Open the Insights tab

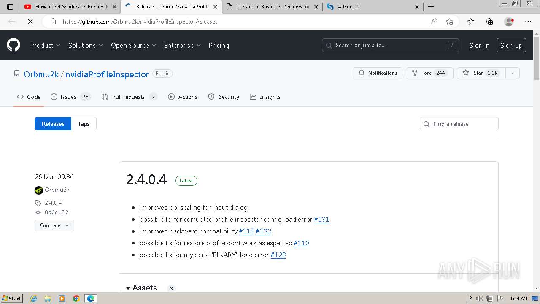pos(265,97)
